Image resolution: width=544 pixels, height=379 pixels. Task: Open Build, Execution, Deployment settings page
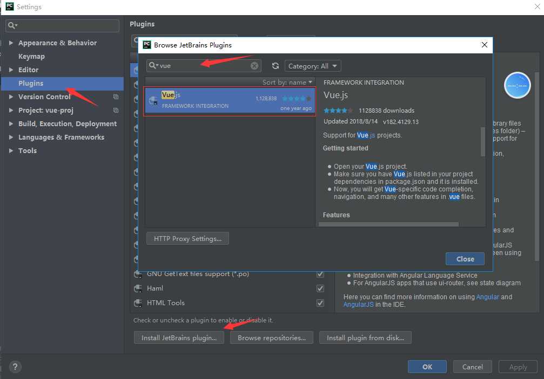68,124
